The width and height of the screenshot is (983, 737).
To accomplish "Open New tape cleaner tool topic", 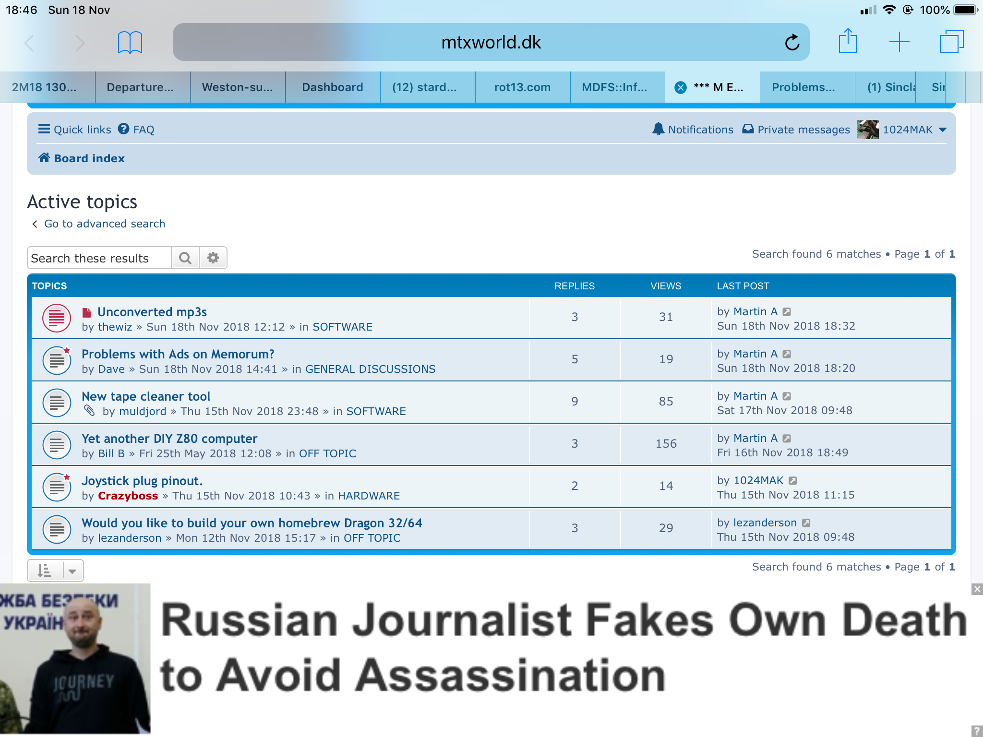I will 146,396.
